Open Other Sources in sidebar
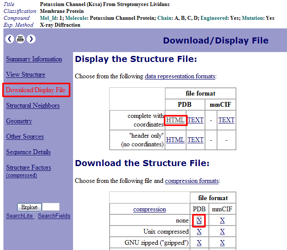 pos(25,137)
